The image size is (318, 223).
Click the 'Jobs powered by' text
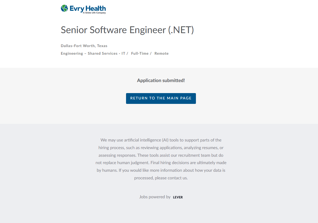[x=155, y=197]
